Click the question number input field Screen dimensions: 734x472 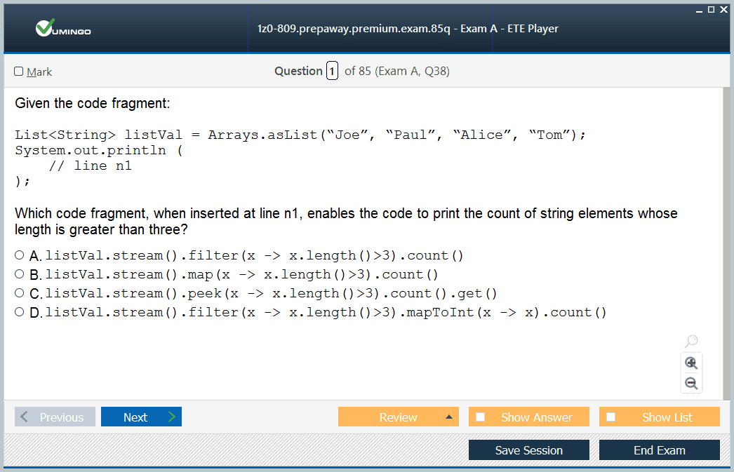point(332,72)
